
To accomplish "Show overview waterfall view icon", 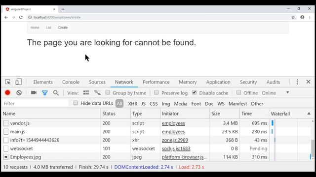I will point(98,93).
